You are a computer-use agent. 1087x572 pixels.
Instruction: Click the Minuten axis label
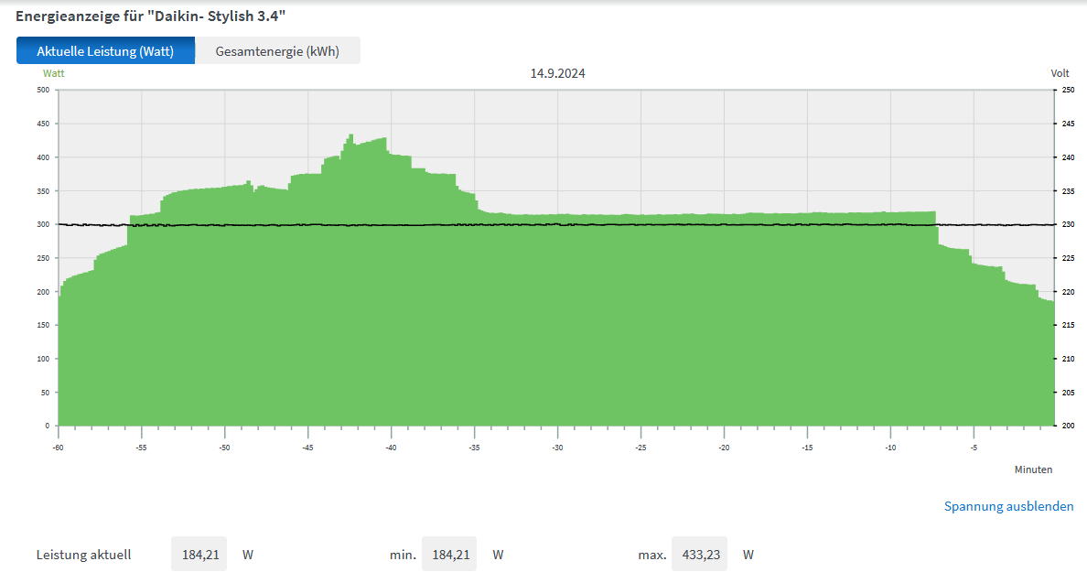click(1033, 469)
